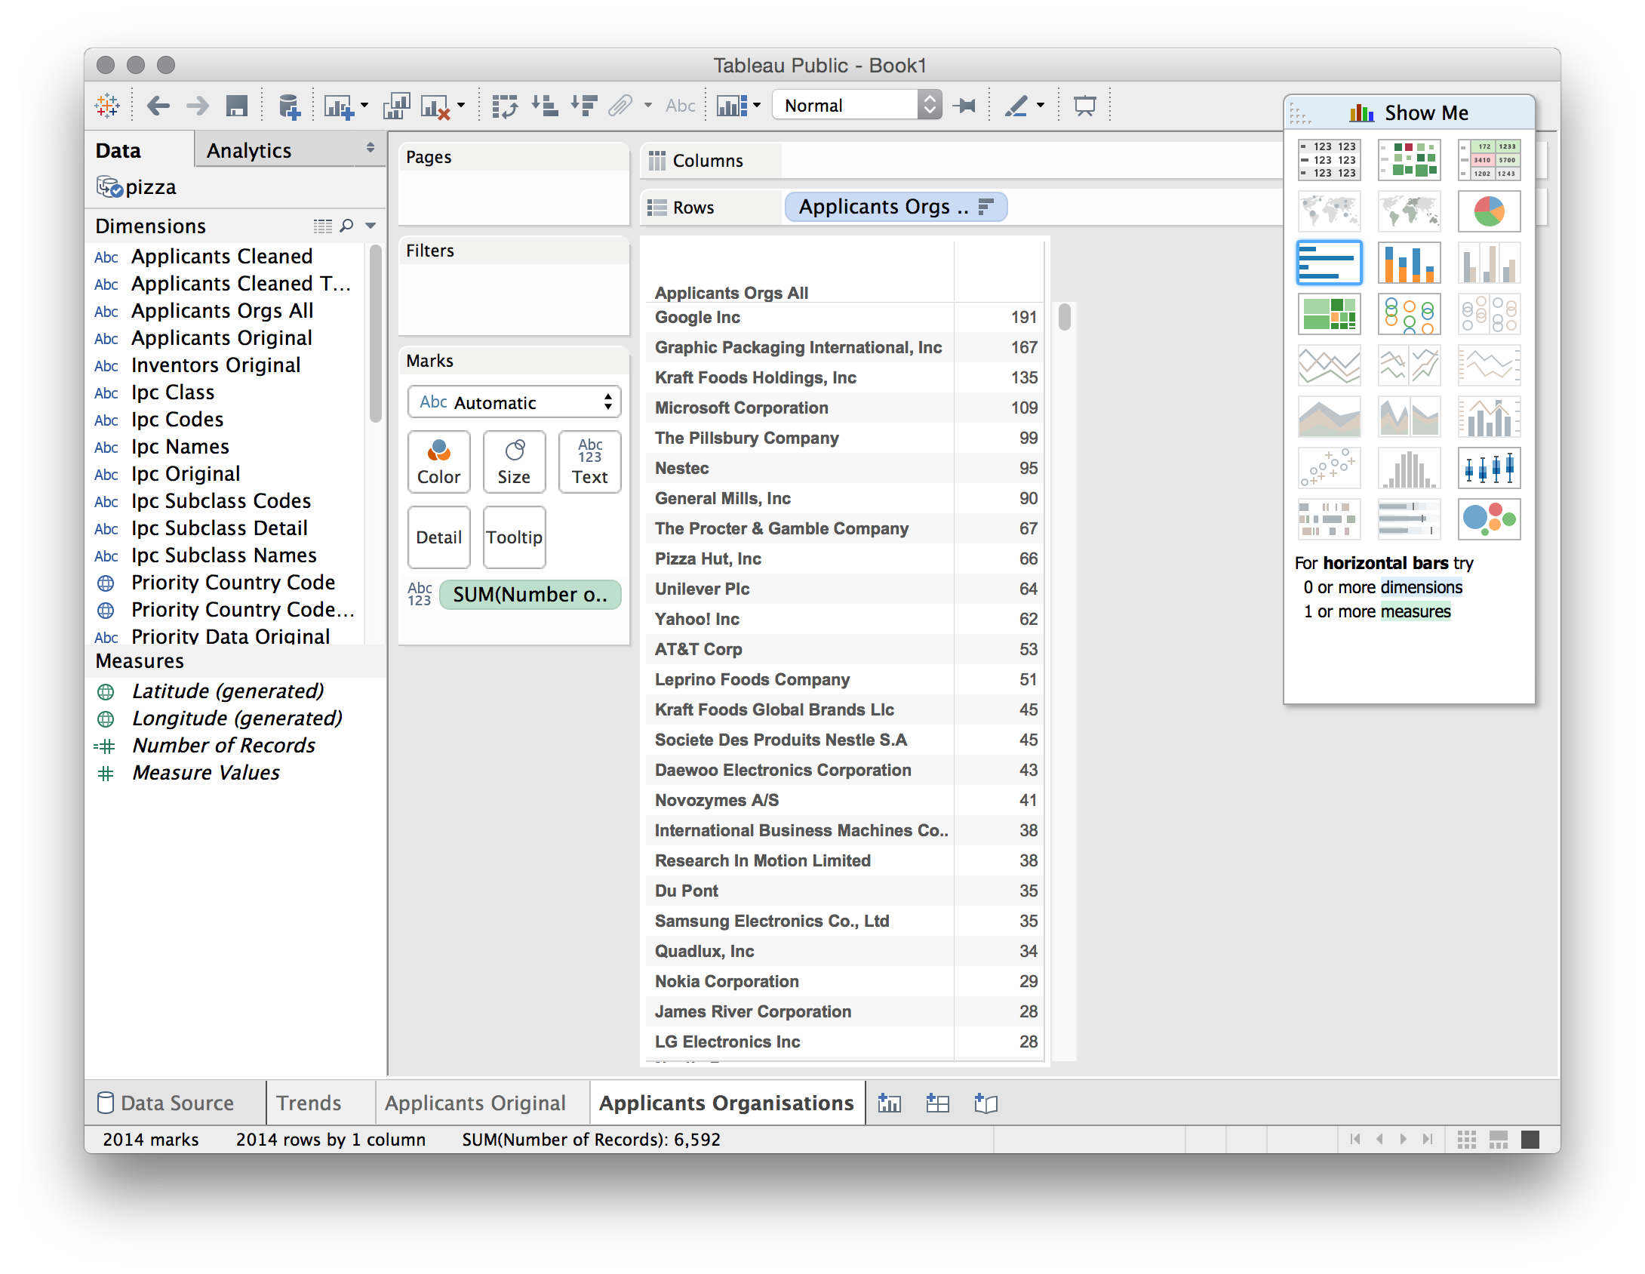This screenshot has width=1645, height=1274.
Task: Choose the treemap in Show Me
Action: coord(1329,314)
